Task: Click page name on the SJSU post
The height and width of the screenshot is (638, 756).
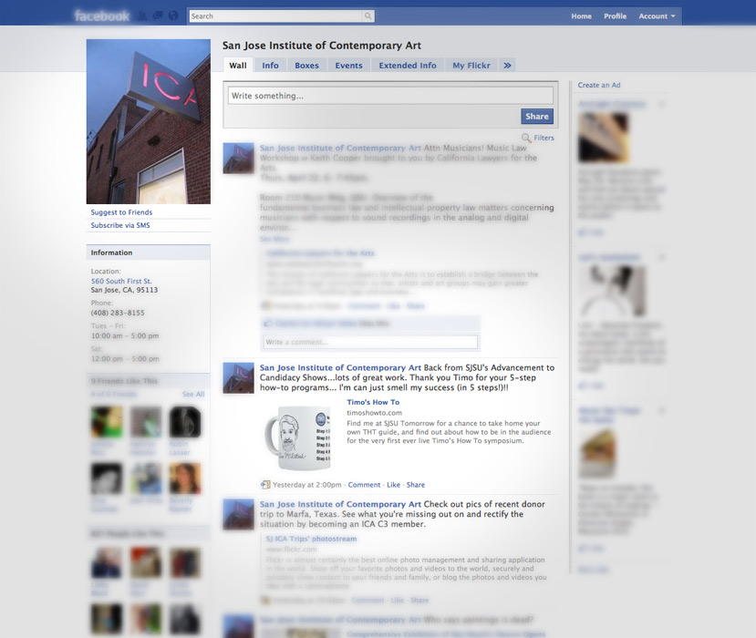Action: [x=340, y=367]
